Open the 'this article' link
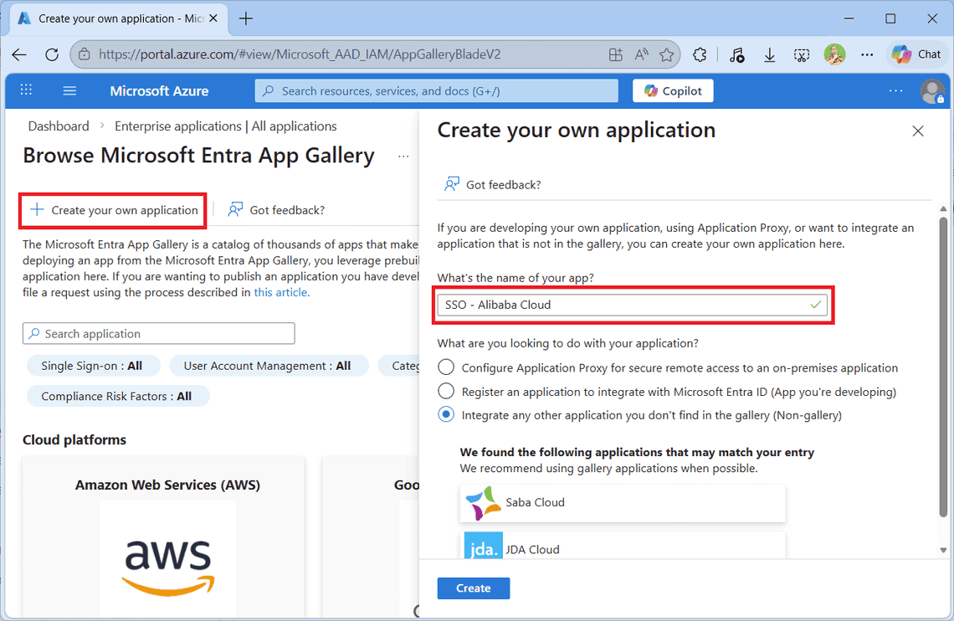 [280, 292]
